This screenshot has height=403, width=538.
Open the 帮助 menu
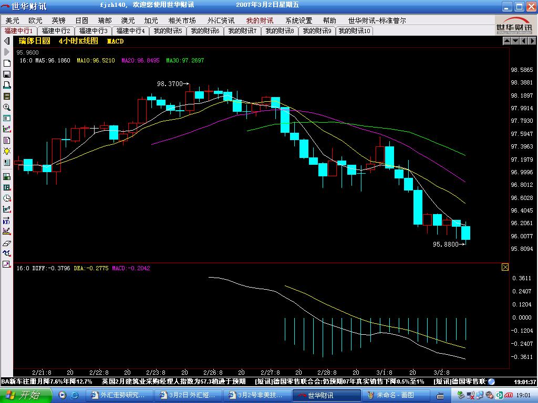pyautogui.click(x=329, y=20)
